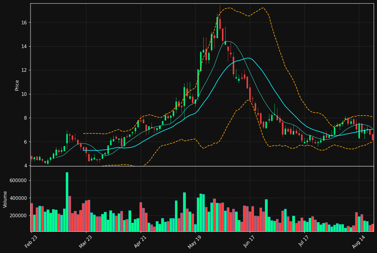Click the "Feb 23" date label

click(x=31, y=242)
